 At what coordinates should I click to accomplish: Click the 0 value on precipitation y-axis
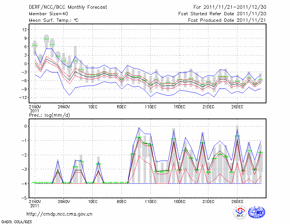click(25, 126)
